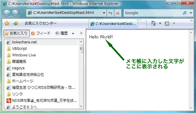Click the RSS feeds toolbar icon

pyautogui.click(x=167, y=24)
